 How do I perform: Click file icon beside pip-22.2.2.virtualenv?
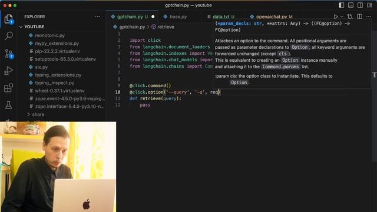pyautogui.click(x=31, y=51)
